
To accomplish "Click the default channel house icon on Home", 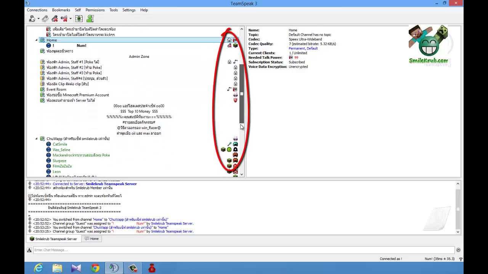I will (229, 40).
